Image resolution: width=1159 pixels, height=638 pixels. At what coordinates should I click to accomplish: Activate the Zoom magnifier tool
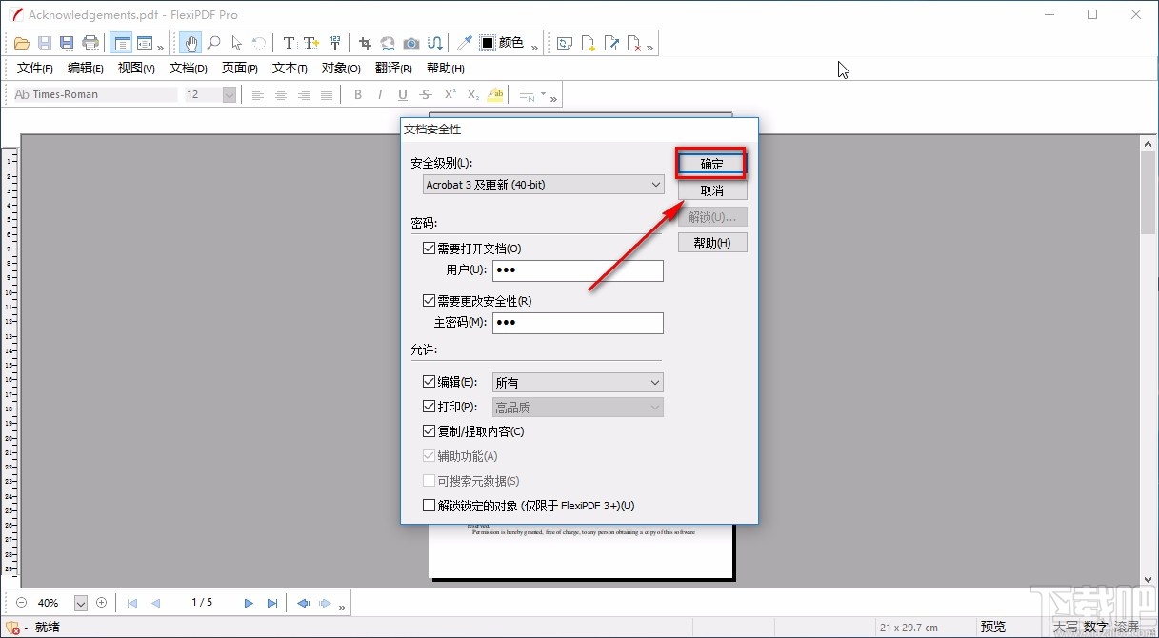pyautogui.click(x=214, y=43)
